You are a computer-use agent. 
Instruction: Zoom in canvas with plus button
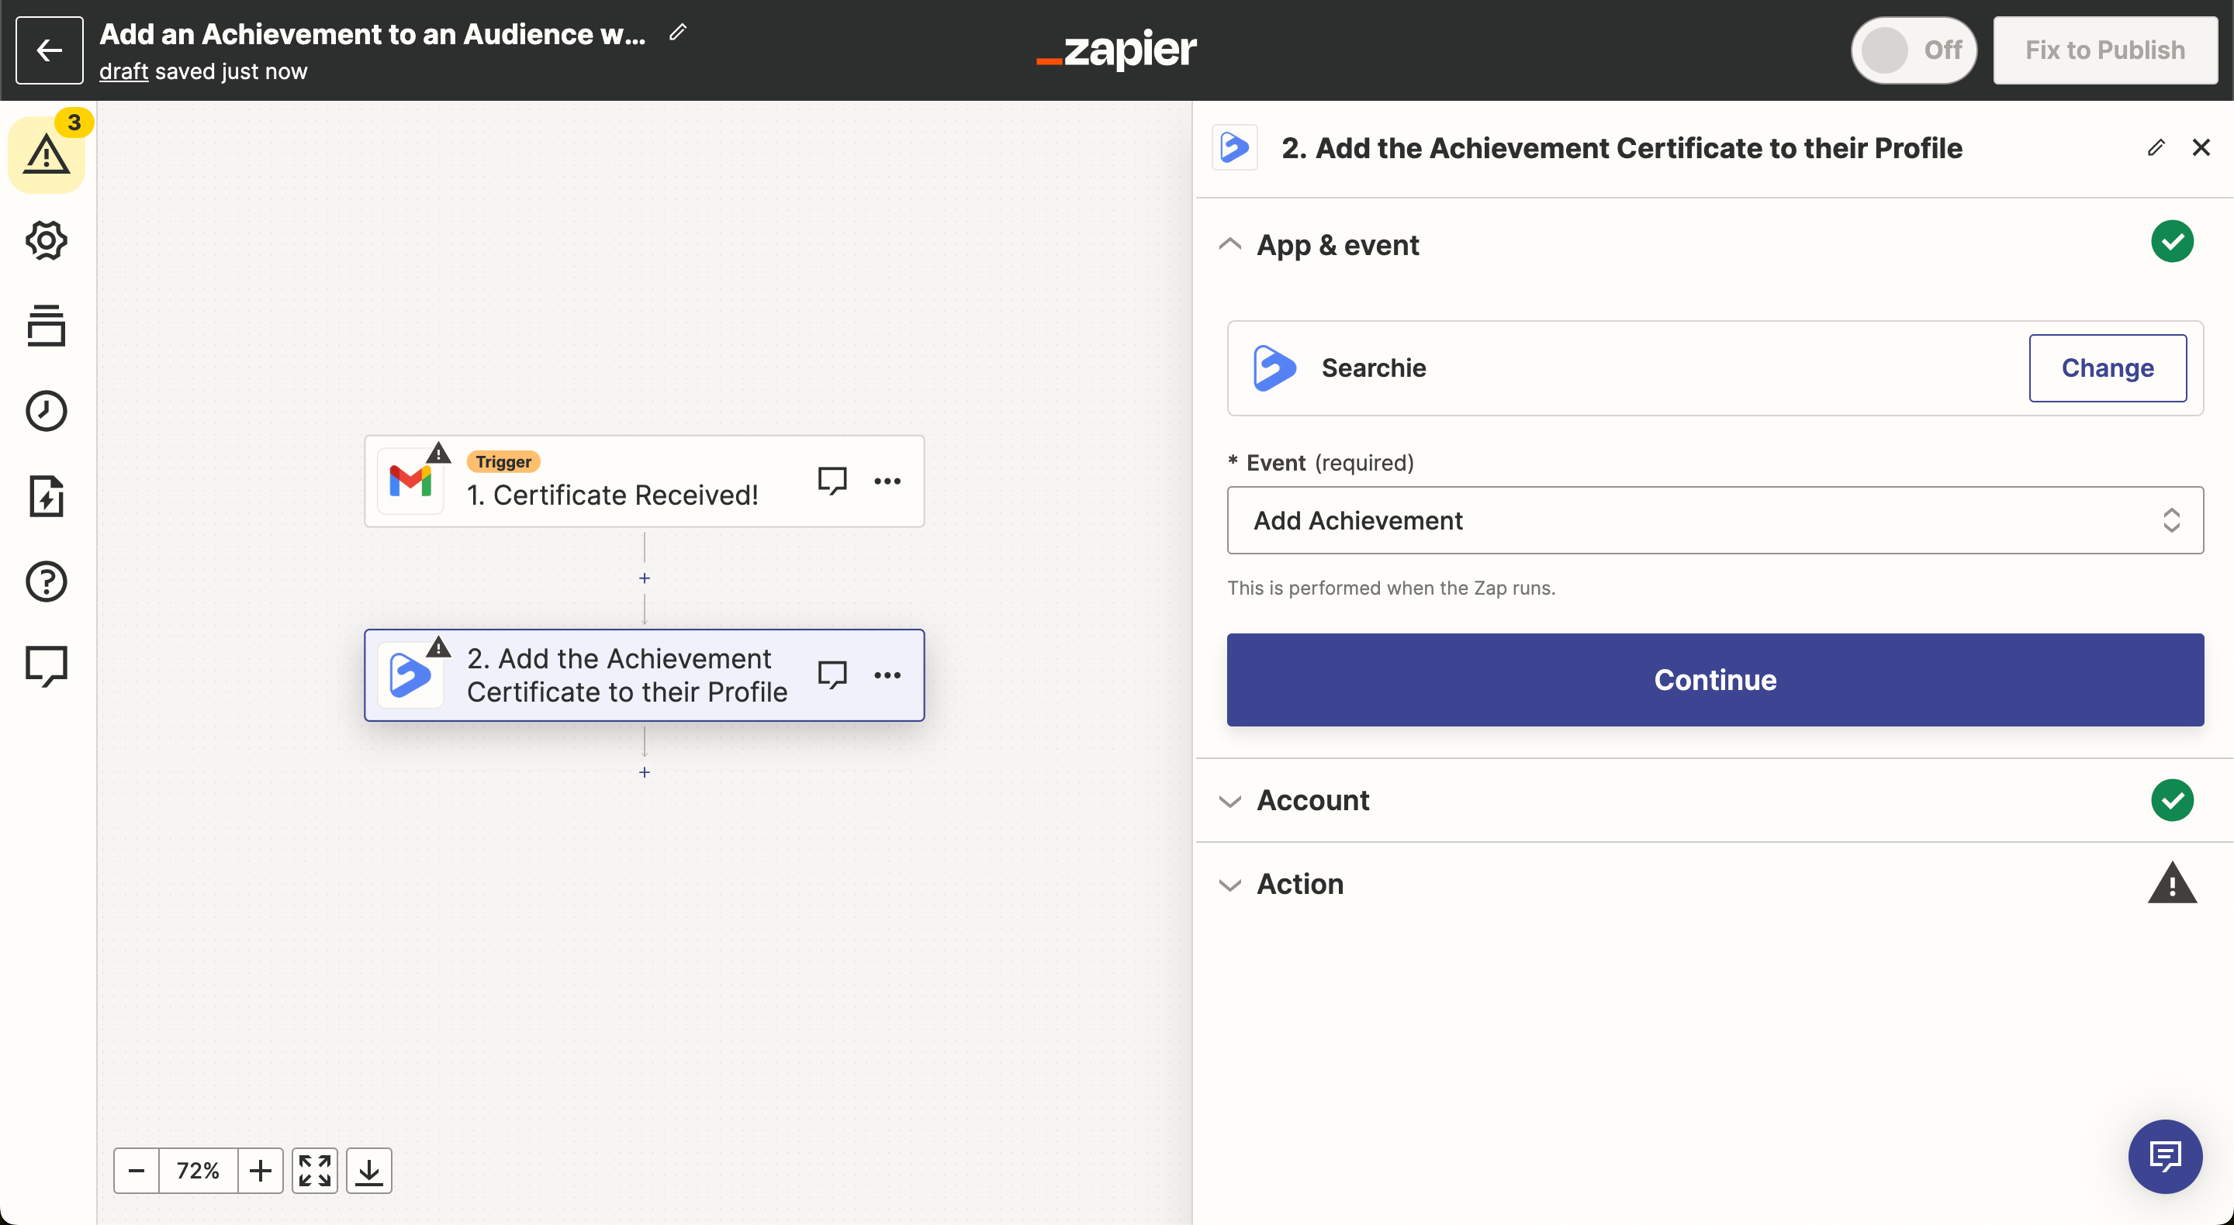click(x=260, y=1172)
